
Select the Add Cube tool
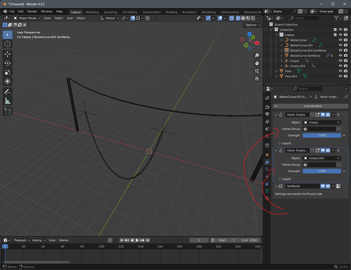8,111
